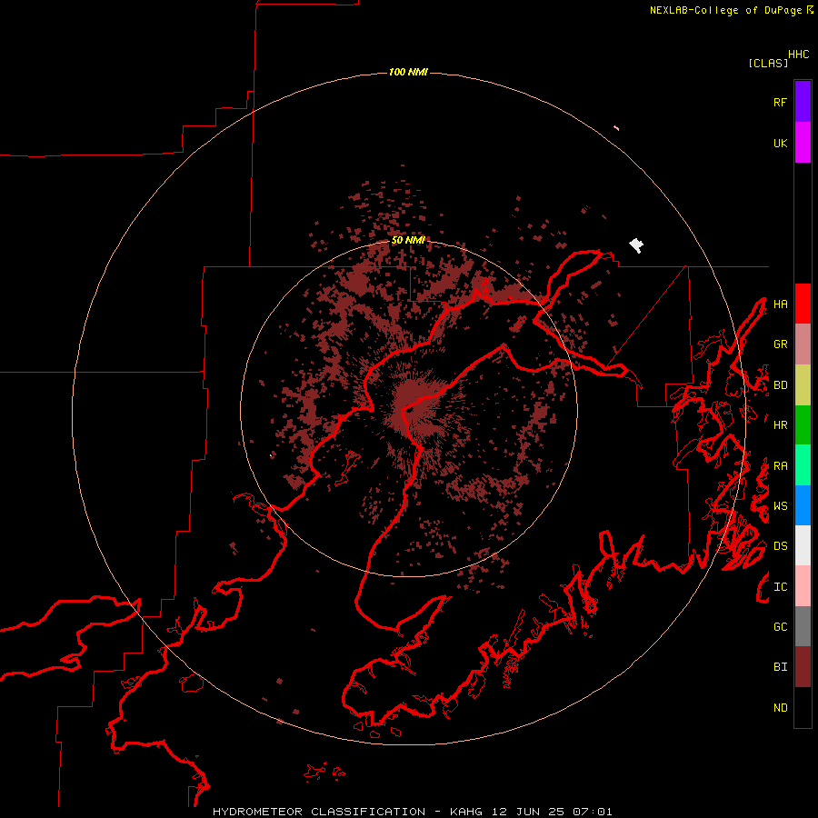Click the 100 NMI range ring label

(408, 72)
